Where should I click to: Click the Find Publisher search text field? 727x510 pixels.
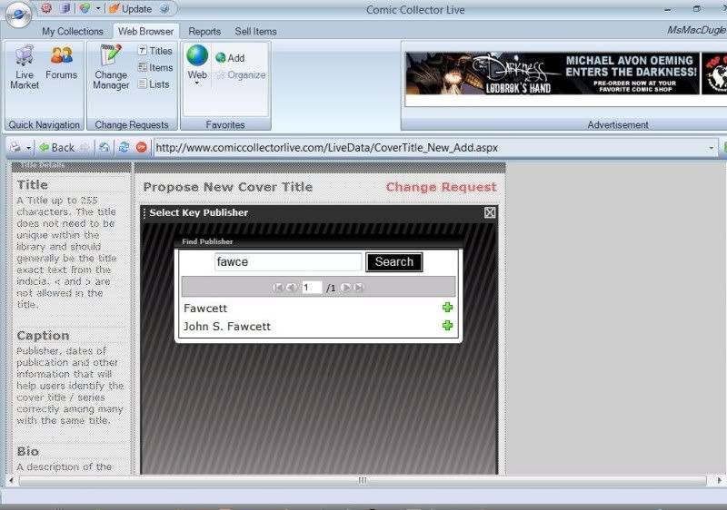pyautogui.click(x=288, y=262)
